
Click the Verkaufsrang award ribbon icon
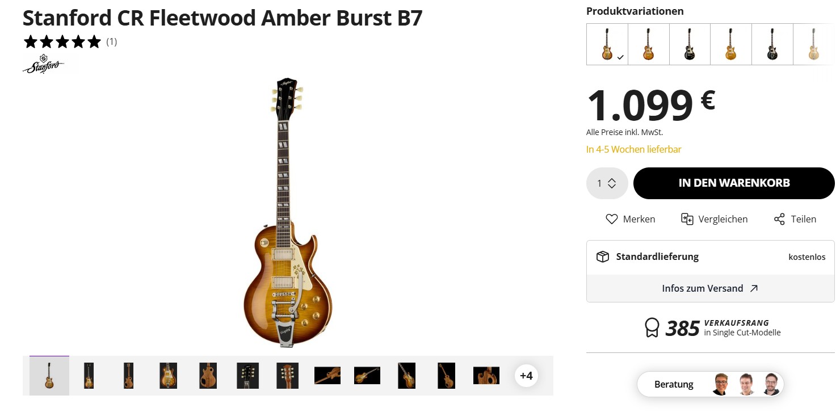point(652,327)
